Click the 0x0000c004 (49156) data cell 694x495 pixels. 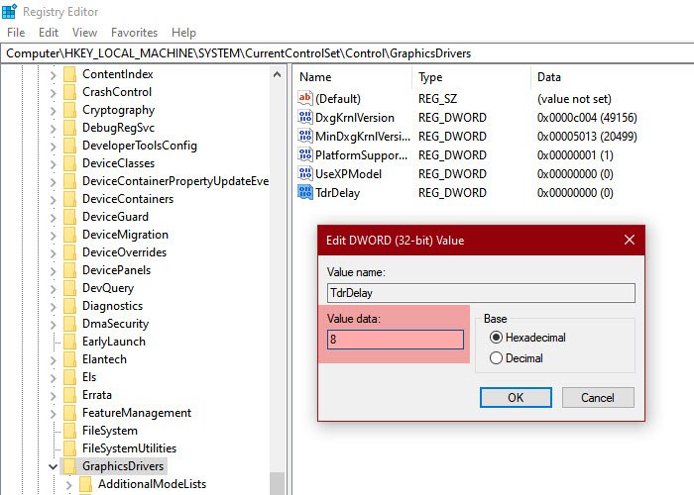pyautogui.click(x=587, y=118)
